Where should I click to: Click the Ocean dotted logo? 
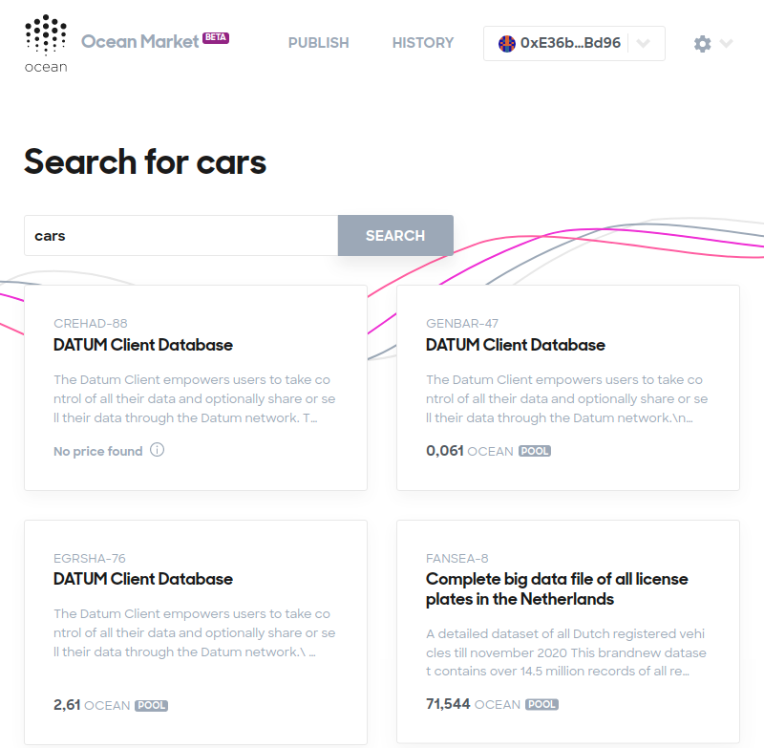(46, 34)
